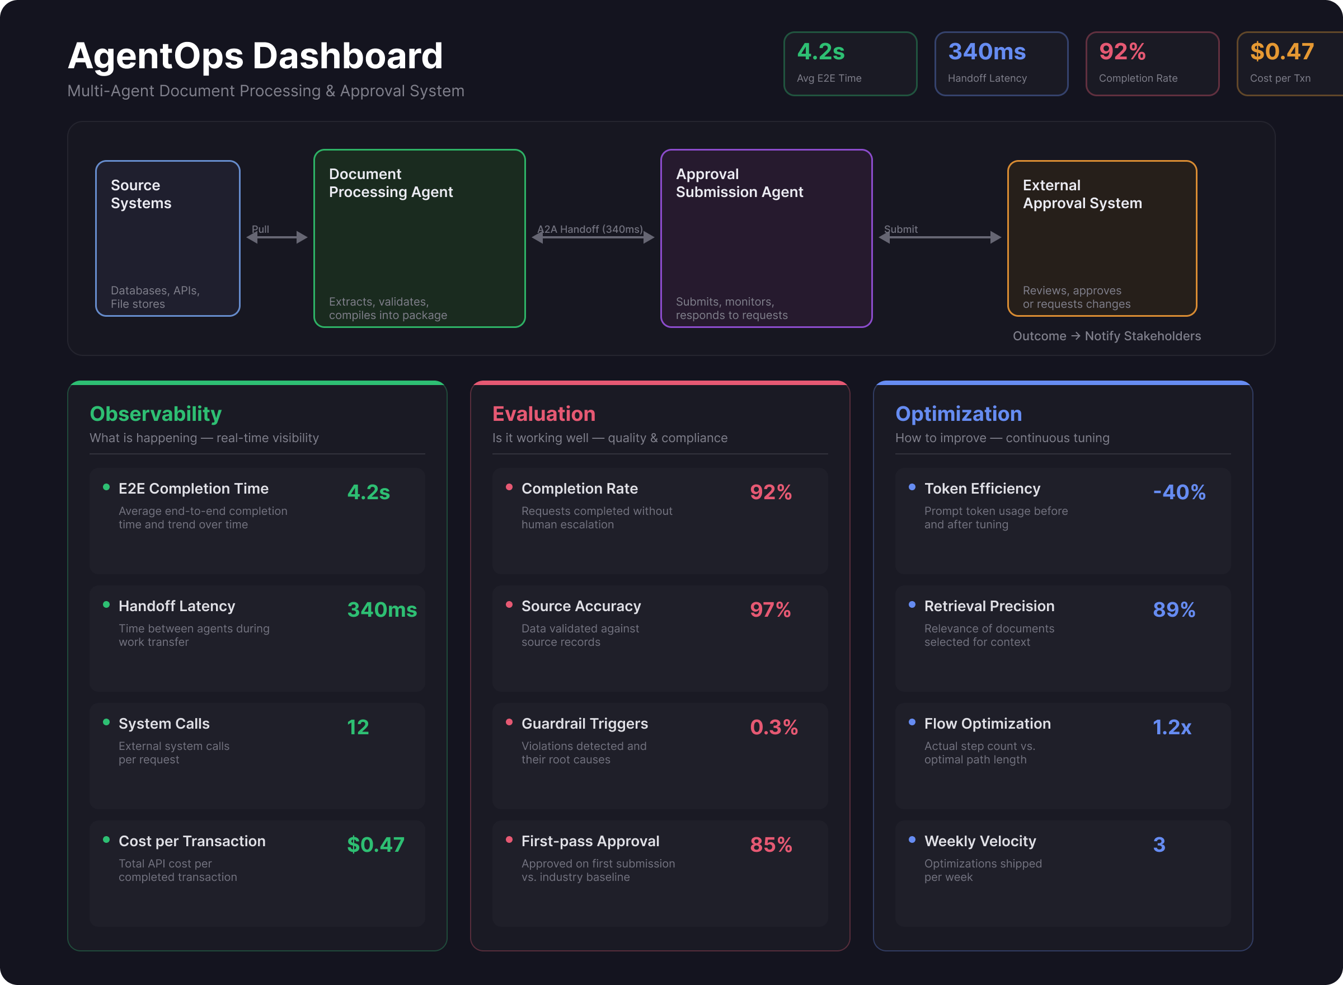
Task: Select the Source Systems node
Action: point(167,238)
